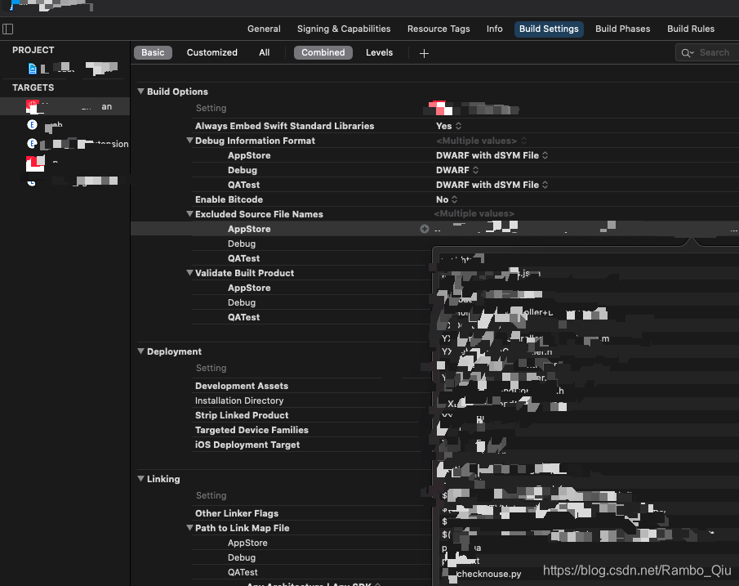739x586 pixels.
Task: Select the target ending in 'tension'
Action: 78,143
